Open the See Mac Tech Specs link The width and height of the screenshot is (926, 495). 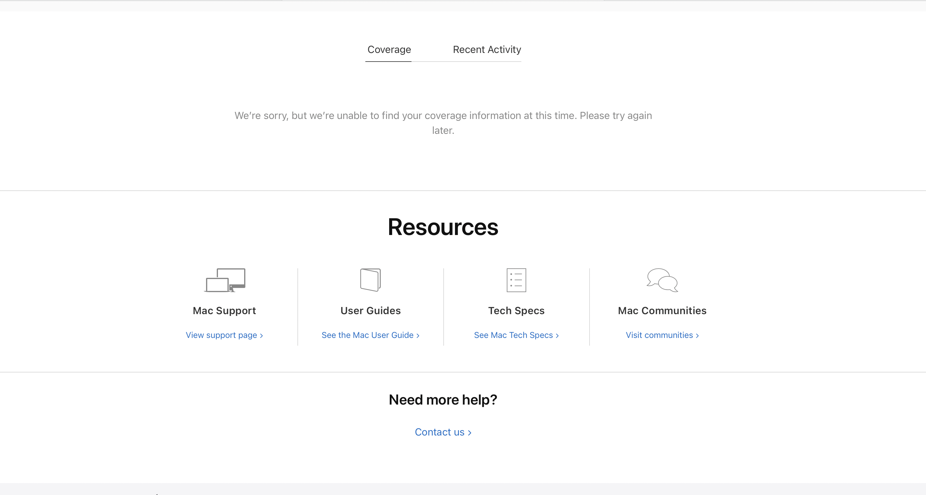coord(513,335)
